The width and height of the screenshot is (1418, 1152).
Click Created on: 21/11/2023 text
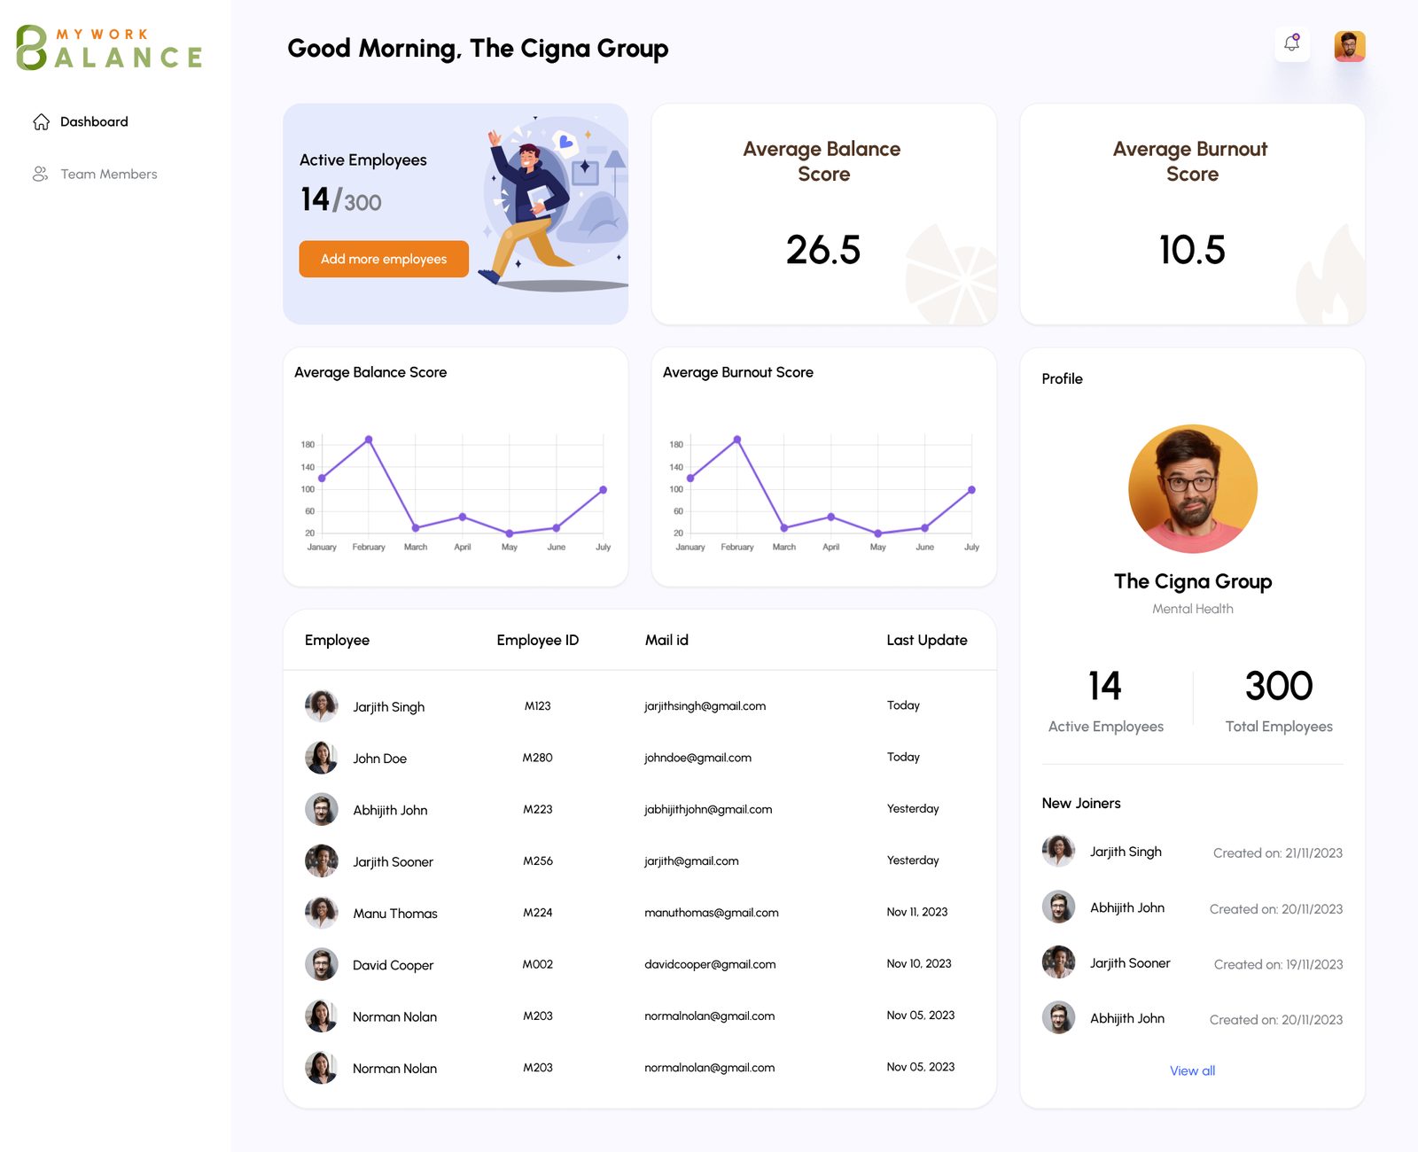coord(1278,853)
